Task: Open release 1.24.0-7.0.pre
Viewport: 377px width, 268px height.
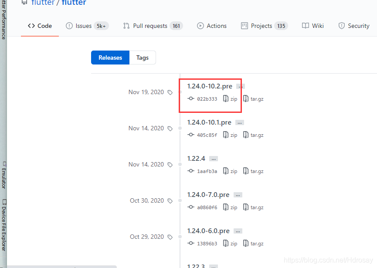Action: (208, 195)
